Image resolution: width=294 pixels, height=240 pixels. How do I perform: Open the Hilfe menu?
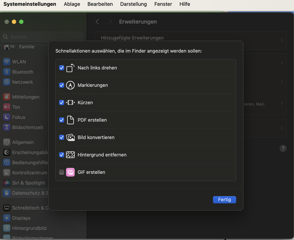point(185,4)
